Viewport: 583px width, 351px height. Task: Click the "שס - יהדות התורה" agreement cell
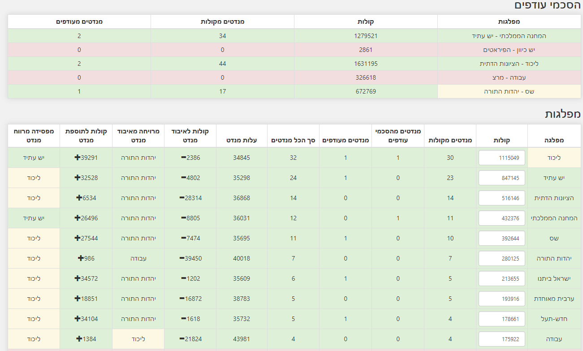click(x=509, y=91)
